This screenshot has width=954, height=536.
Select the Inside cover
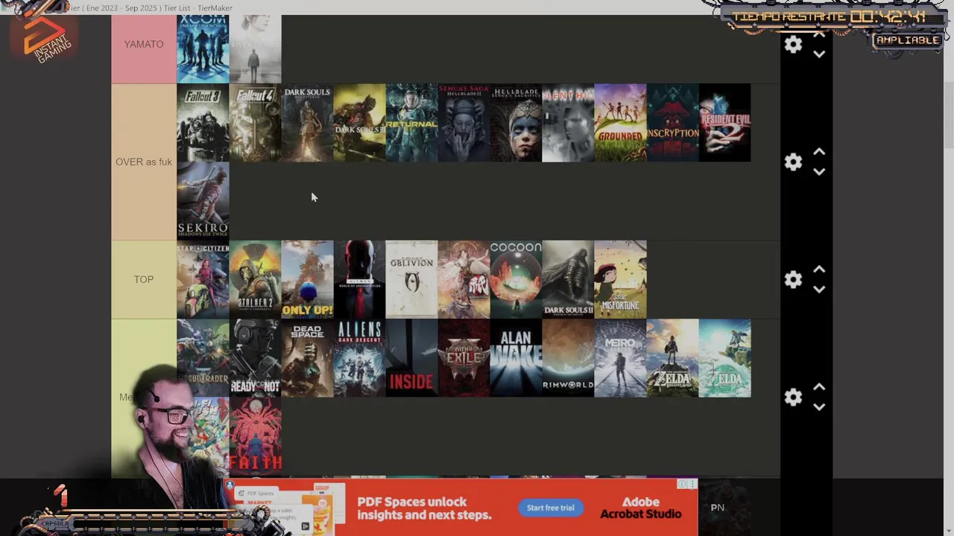[411, 358]
